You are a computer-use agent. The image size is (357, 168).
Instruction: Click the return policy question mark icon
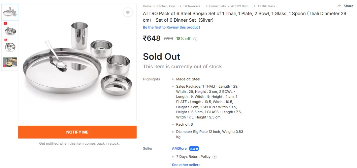(x=215, y=157)
